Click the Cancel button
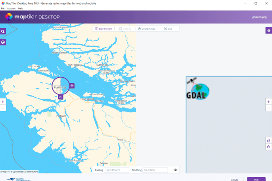Screen dimensions: 272x181 click(234, 179)
